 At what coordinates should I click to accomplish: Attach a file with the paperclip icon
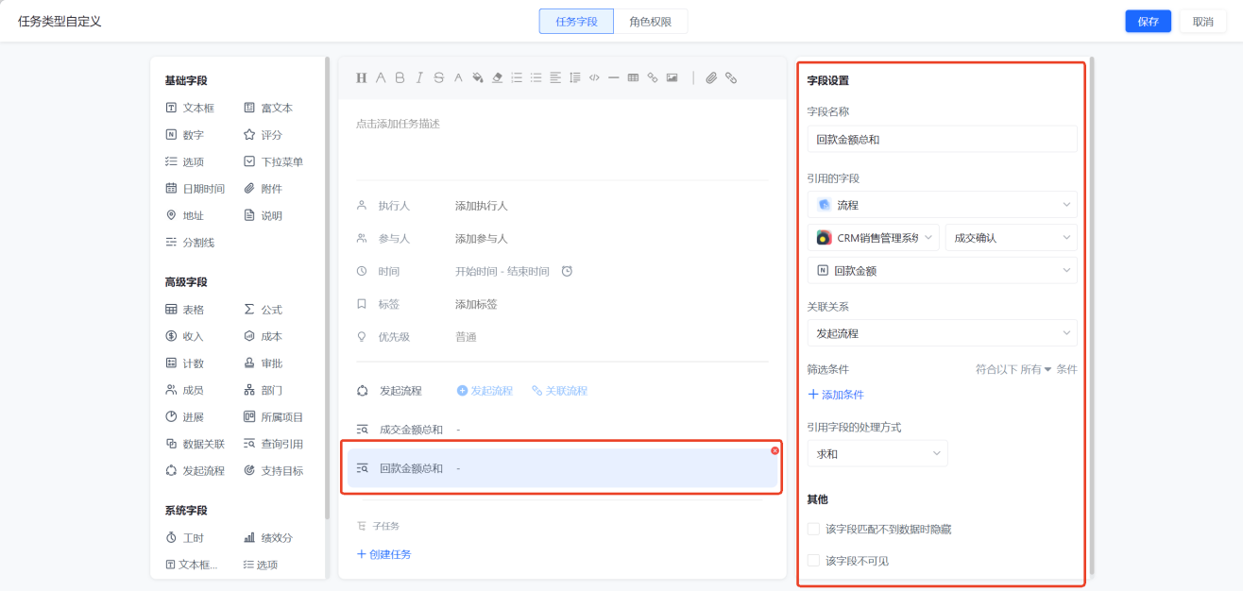[x=711, y=77]
